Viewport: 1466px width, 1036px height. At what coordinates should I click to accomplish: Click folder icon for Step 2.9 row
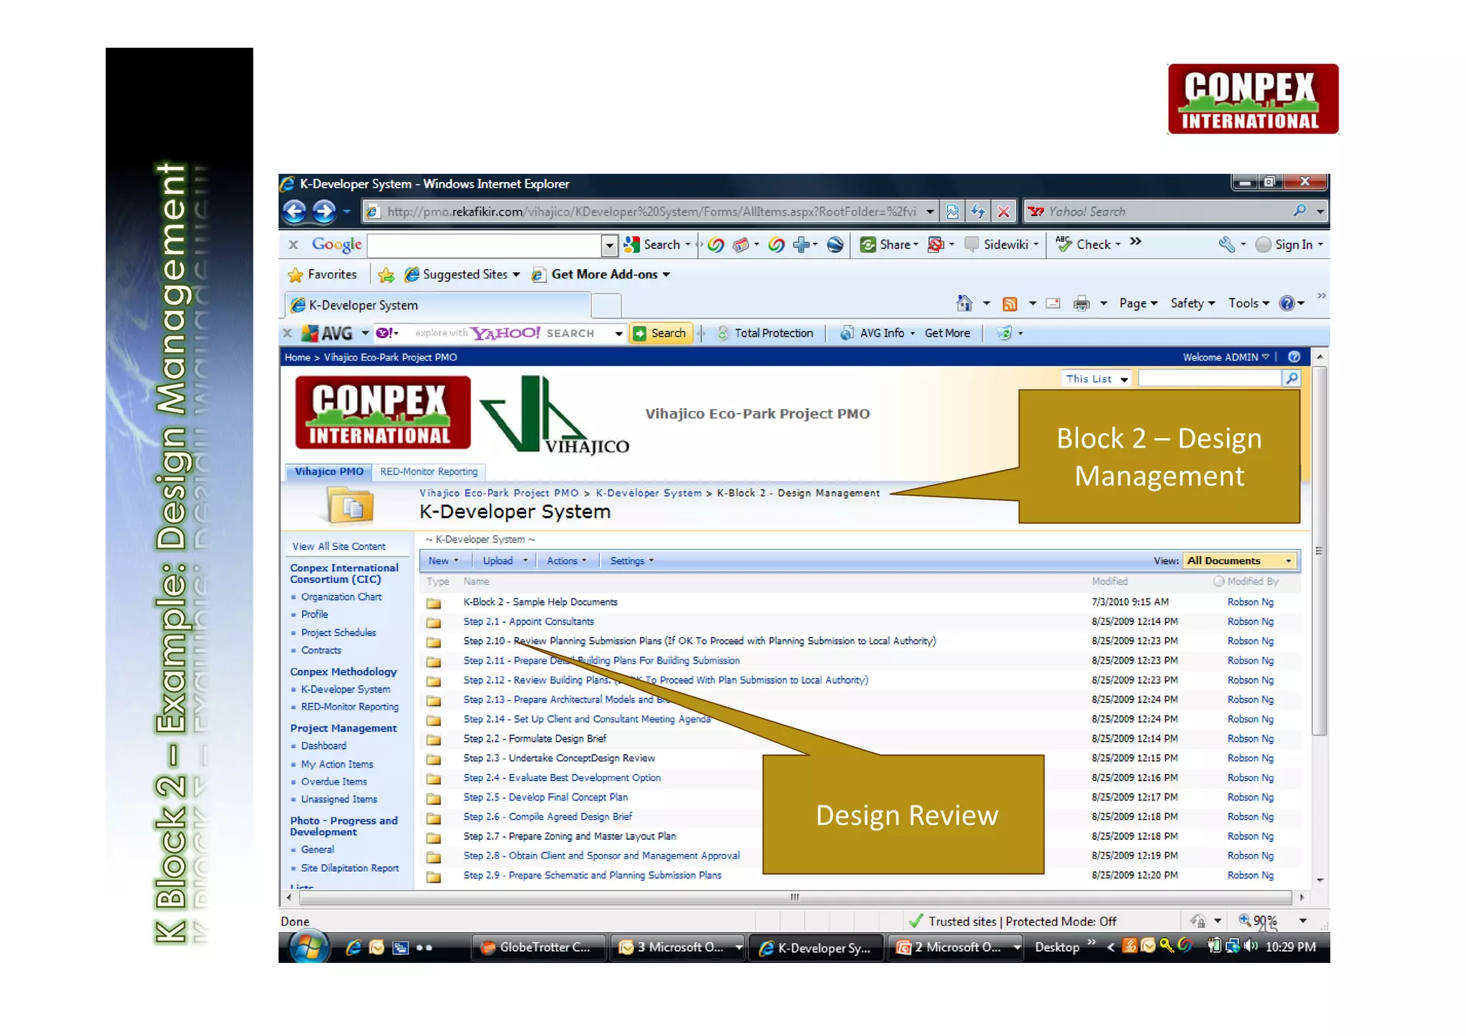pos(434,876)
